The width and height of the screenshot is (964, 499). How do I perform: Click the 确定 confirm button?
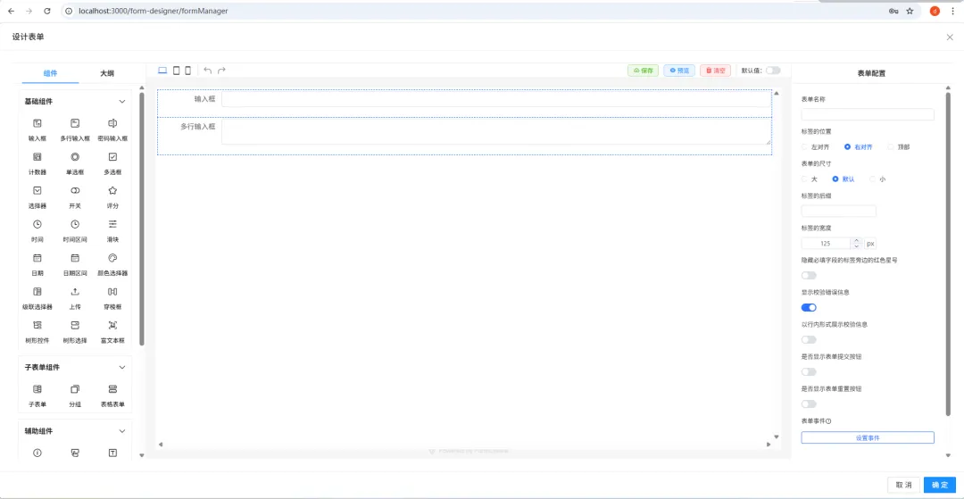click(x=940, y=485)
